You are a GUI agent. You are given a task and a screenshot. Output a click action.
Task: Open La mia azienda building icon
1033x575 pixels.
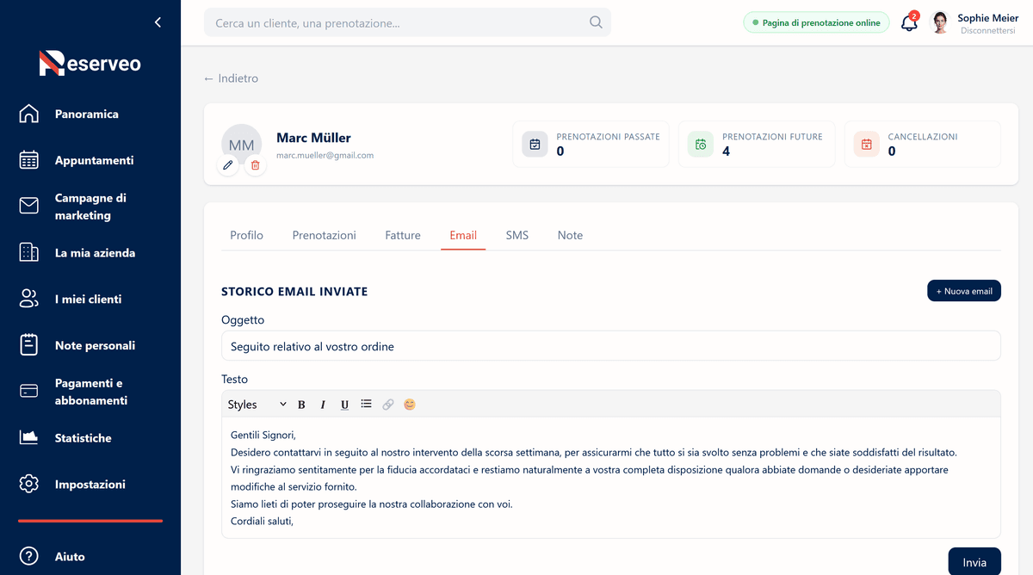tap(29, 253)
